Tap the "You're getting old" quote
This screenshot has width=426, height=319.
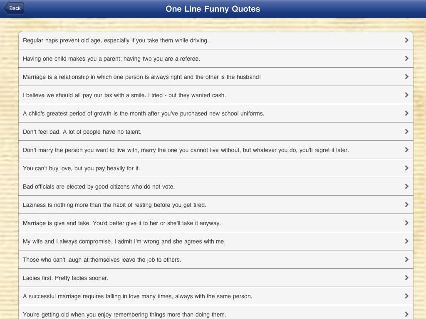(x=124, y=314)
